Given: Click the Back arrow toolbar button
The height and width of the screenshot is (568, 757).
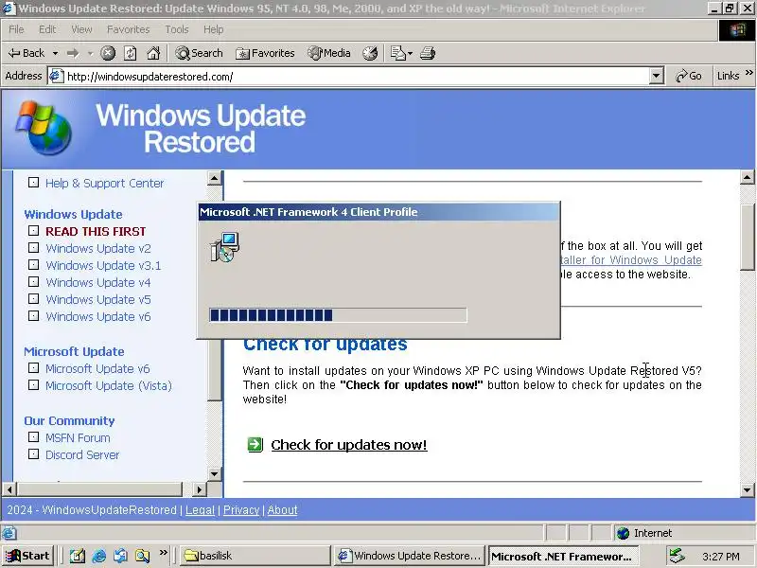Looking at the screenshot, I should 26,53.
